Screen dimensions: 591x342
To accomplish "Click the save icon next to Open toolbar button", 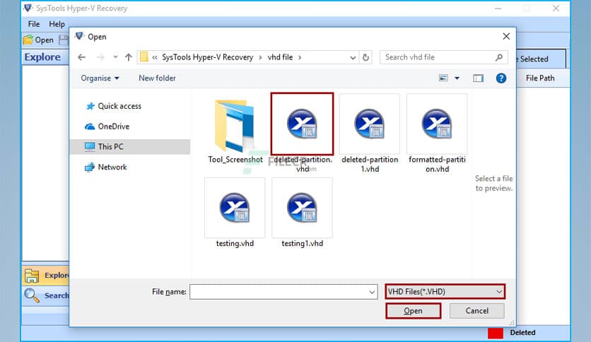I will (x=64, y=40).
